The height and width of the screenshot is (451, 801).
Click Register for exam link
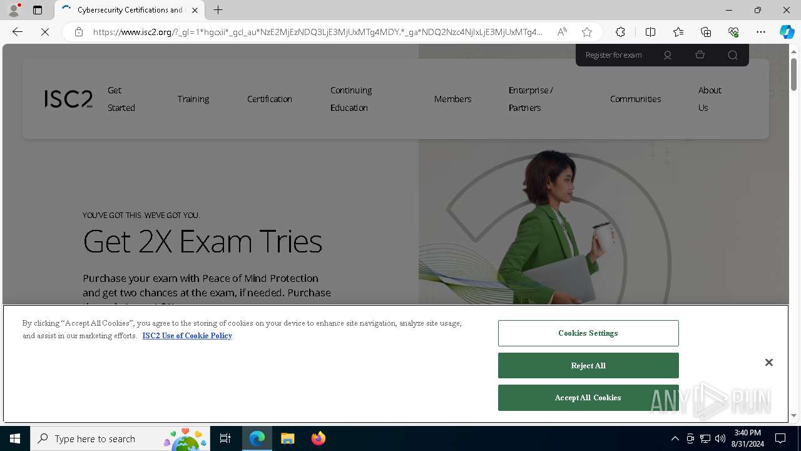click(613, 55)
